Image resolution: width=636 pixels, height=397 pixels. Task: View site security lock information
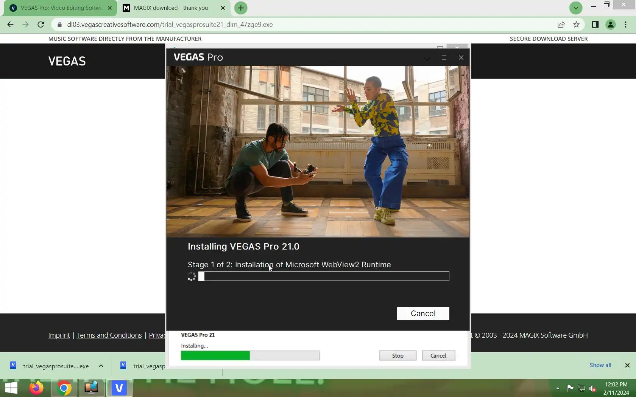point(59,25)
